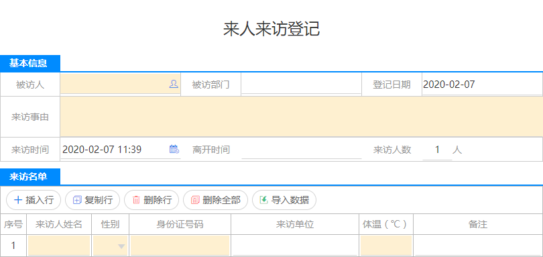
Task: Click the 来访人数 number field
Action: (x=437, y=150)
